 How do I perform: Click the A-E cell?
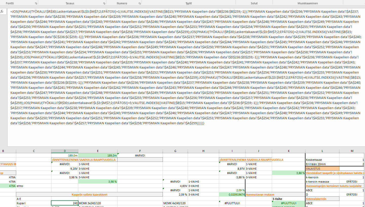[34, 199]
